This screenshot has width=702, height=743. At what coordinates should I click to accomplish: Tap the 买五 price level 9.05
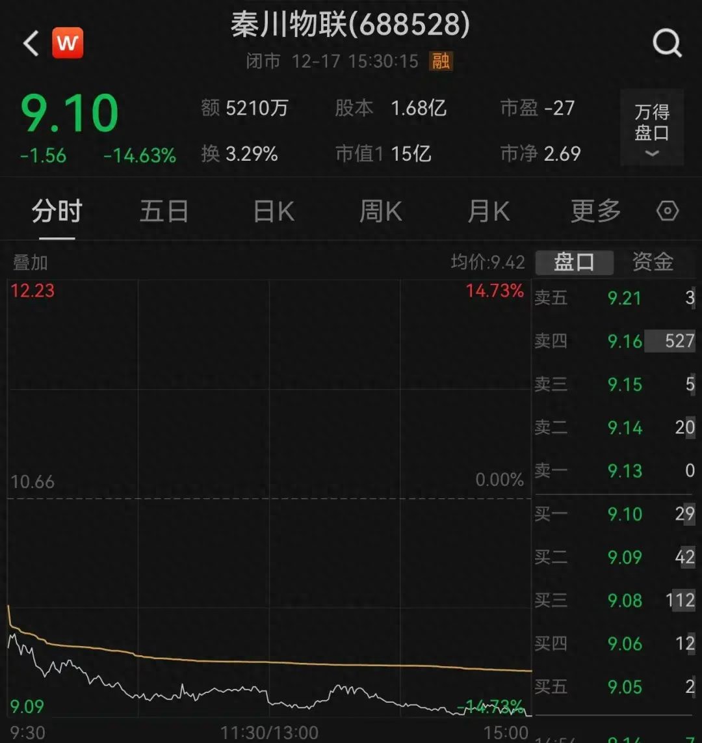point(625,686)
